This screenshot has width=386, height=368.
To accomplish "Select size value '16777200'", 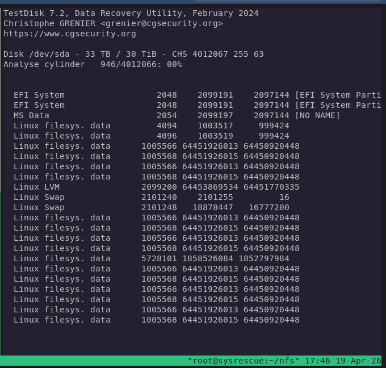I will pyautogui.click(x=269, y=207).
